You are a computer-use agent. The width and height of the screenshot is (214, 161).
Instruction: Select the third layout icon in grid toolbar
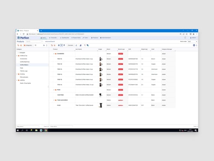pyautogui.click(x=64, y=46)
